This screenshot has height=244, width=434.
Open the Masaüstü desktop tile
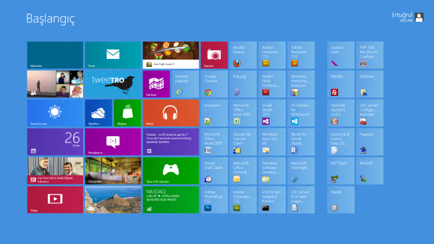[x=55, y=55]
